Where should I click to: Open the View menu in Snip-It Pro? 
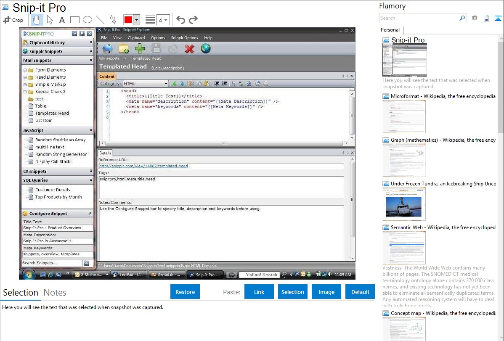[117, 37]
